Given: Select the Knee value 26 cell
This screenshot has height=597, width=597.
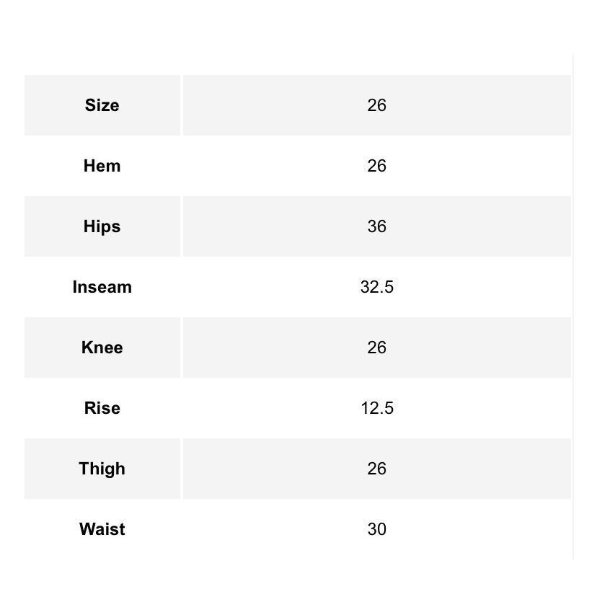Looking at the screenshot, I should [377, 348].
